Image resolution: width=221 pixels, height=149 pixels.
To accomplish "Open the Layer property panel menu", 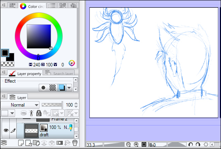I will (3, 72).
